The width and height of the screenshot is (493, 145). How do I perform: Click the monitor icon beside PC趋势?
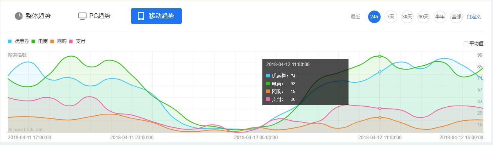pos(82,16)
